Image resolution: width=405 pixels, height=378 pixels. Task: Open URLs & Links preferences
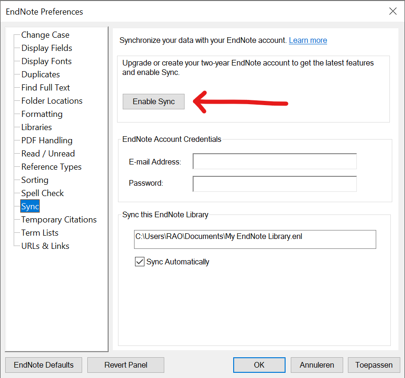pos(45,246)
